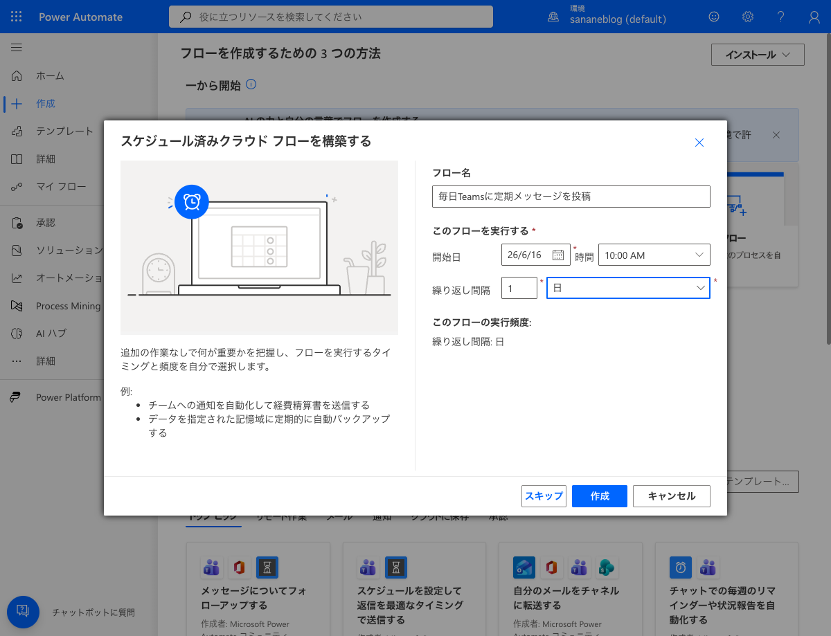This screenshot has width=831, height=636.
Task: Expand the インストール dropdown button
Action: click(x=758, y=55)
